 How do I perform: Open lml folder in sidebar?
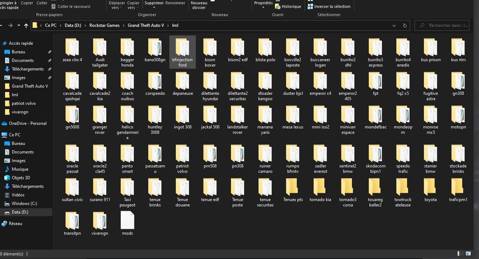pos(15,95)
